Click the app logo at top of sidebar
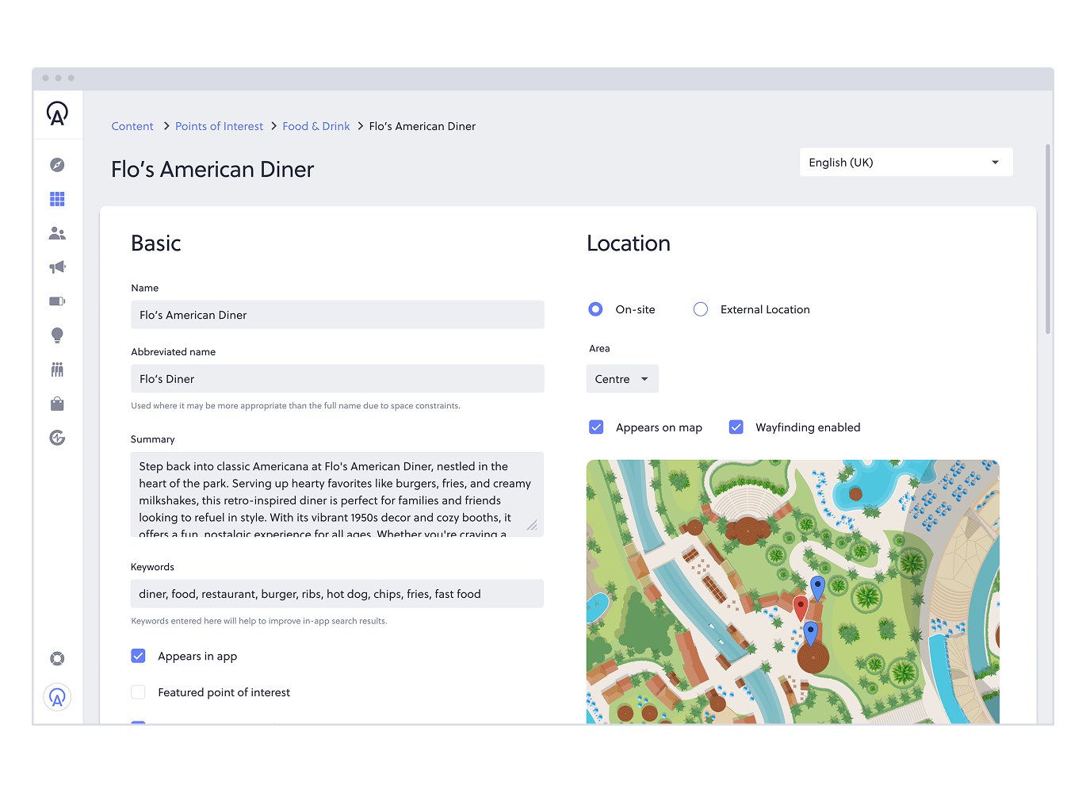 (x=57, y=114)
